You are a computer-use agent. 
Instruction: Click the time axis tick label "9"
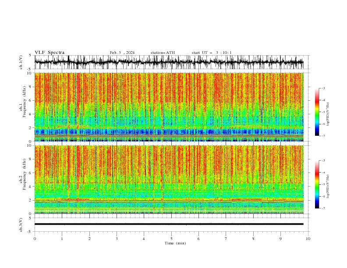tap(280, 239)
